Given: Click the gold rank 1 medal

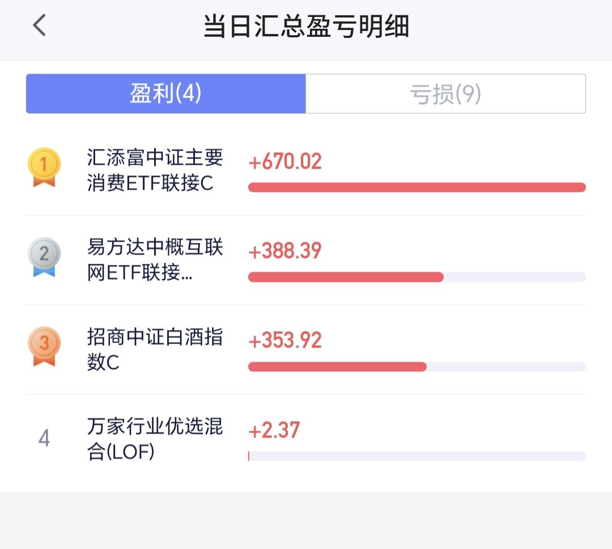Looking at the screenshot, I should click(44, 168).
